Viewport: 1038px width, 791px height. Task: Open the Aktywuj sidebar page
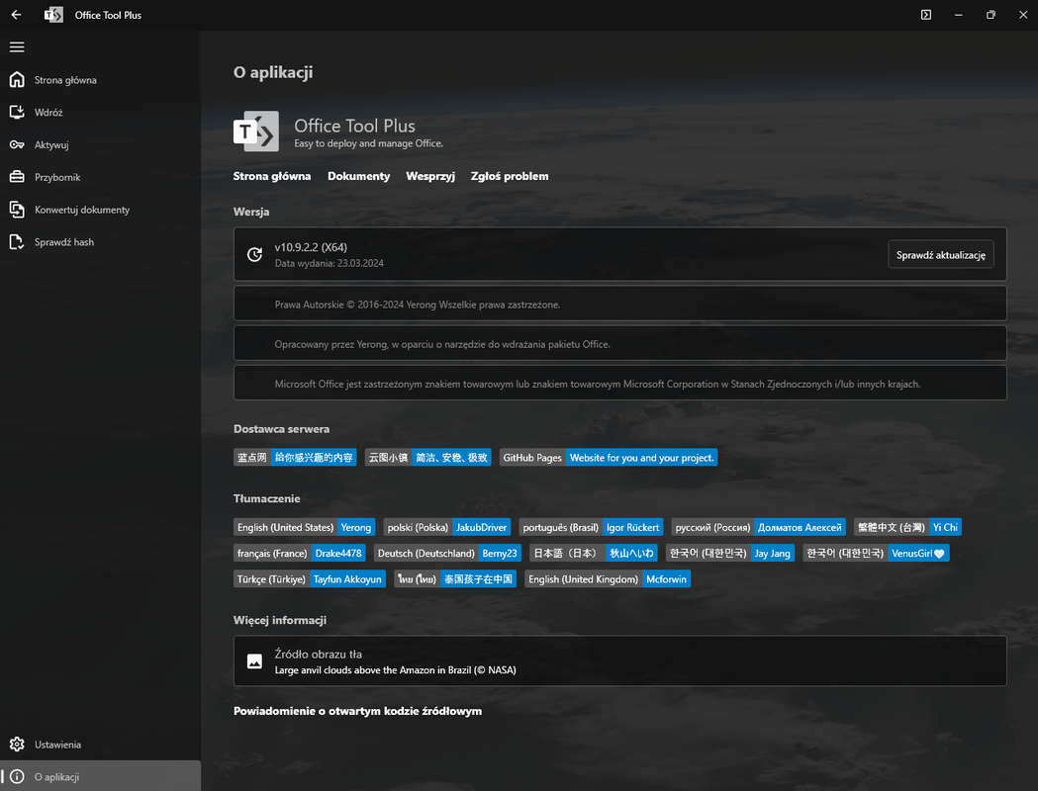101,144
